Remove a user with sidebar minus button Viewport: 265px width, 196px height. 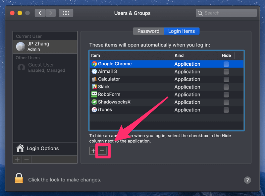[26, 160]
